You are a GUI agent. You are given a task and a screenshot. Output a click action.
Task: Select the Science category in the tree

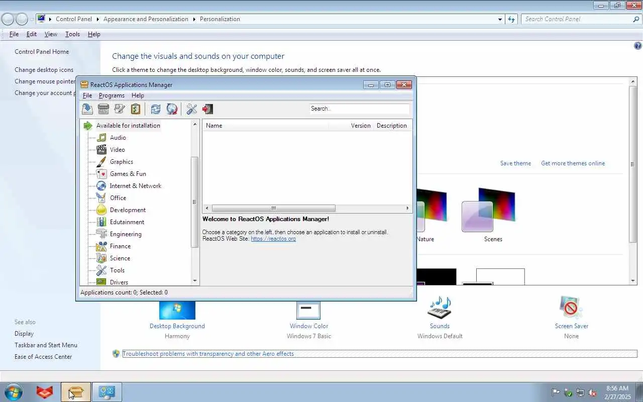tap(120, 258)
